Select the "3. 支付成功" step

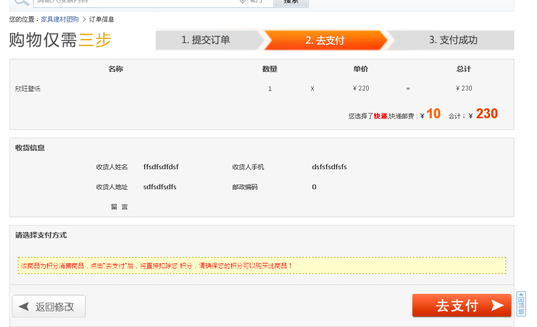point(452,39)
